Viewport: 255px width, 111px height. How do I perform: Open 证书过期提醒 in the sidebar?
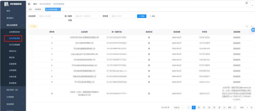[x=14, y=45]
